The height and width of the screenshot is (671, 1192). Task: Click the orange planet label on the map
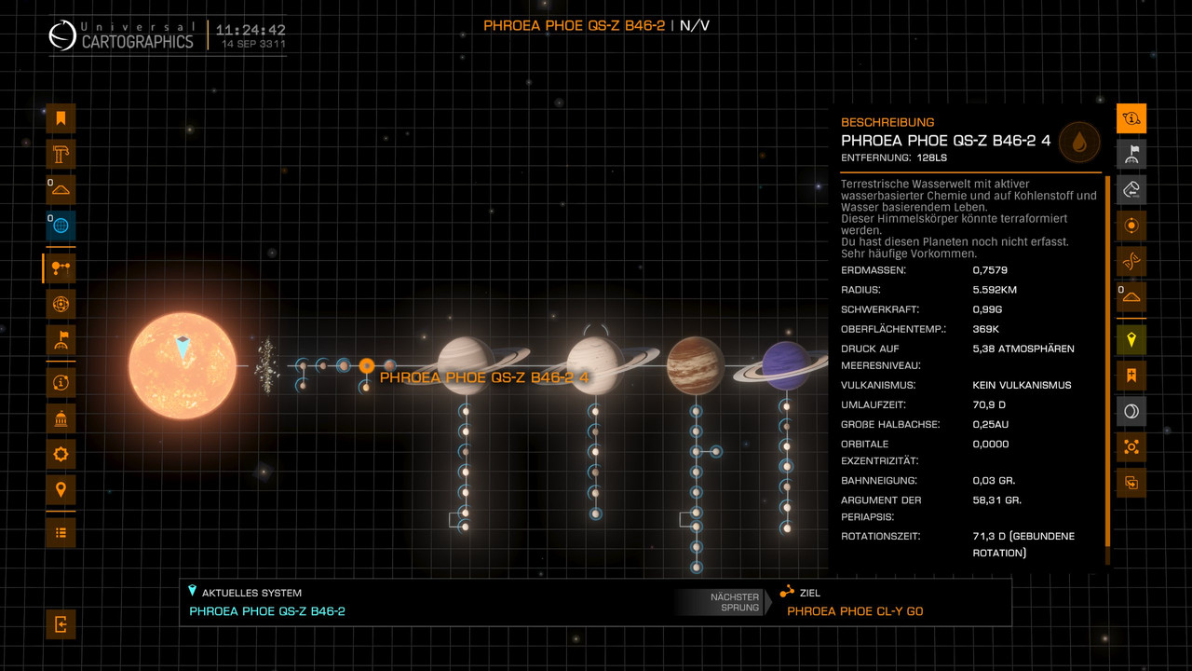484,377
